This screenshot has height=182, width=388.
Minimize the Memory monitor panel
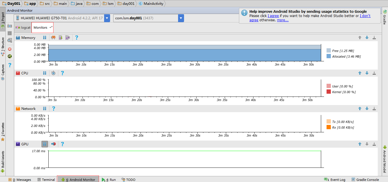pos(374,37)
